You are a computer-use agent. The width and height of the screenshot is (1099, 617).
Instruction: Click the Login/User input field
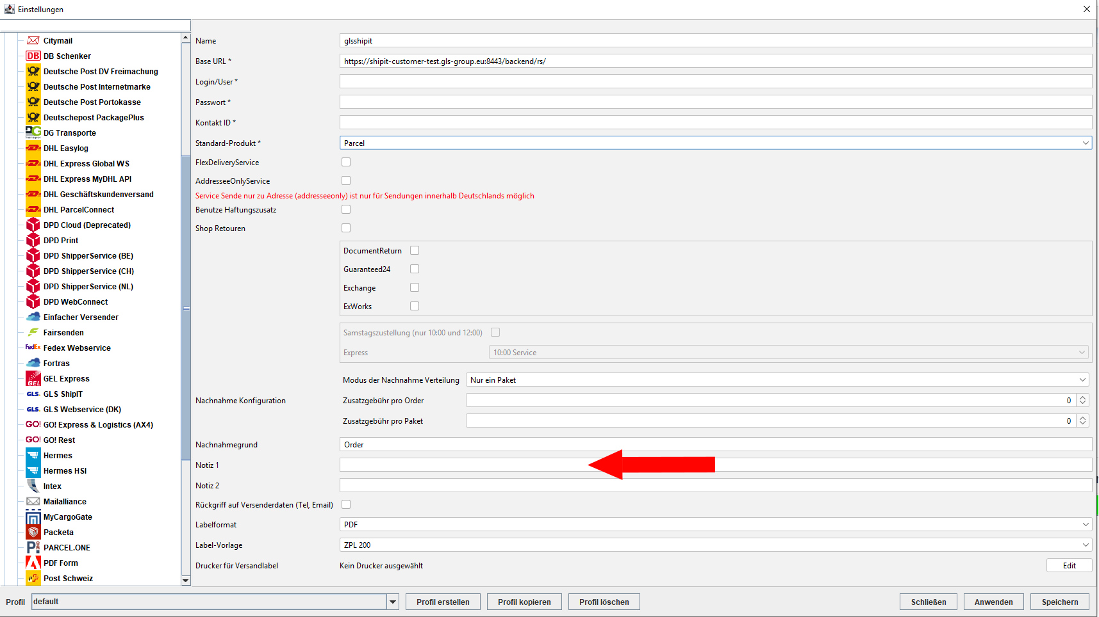[x=716, y=81]
